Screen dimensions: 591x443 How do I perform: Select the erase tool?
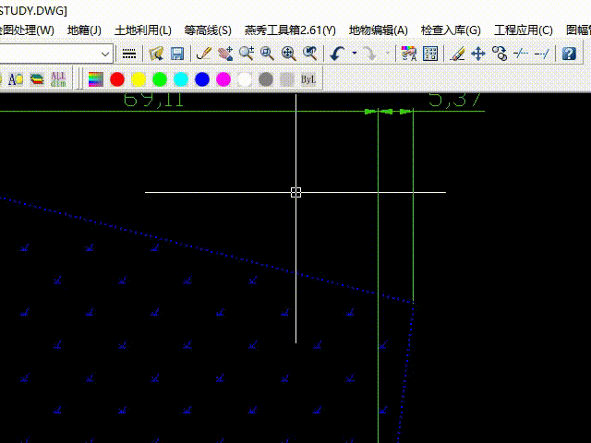457,54
